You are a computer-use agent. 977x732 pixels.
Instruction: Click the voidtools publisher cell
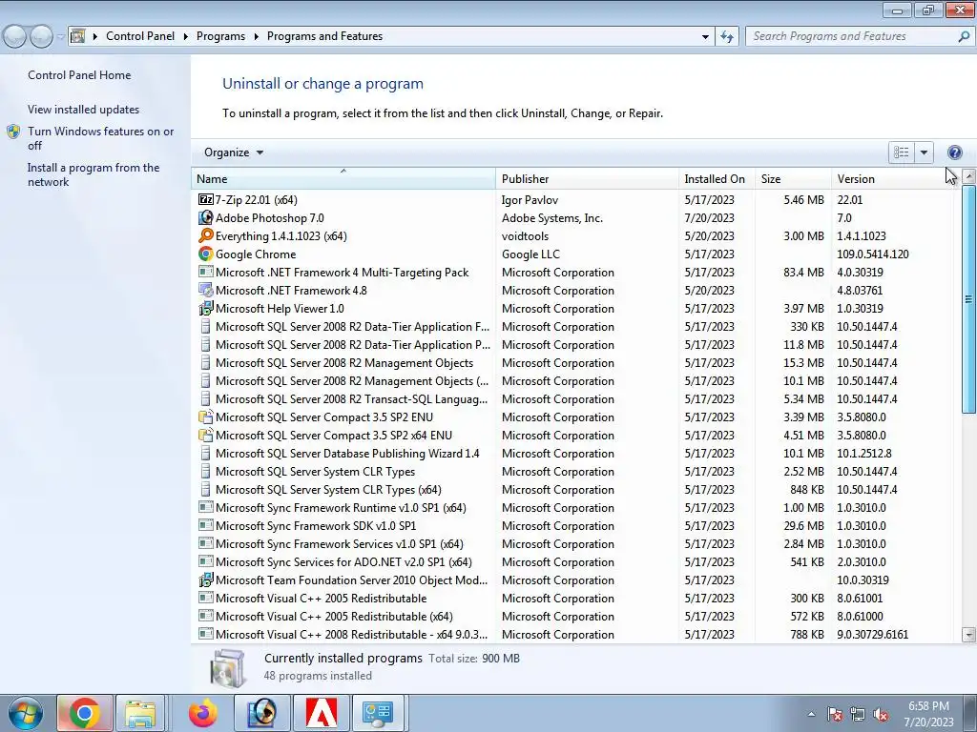(x=526, y=236)
